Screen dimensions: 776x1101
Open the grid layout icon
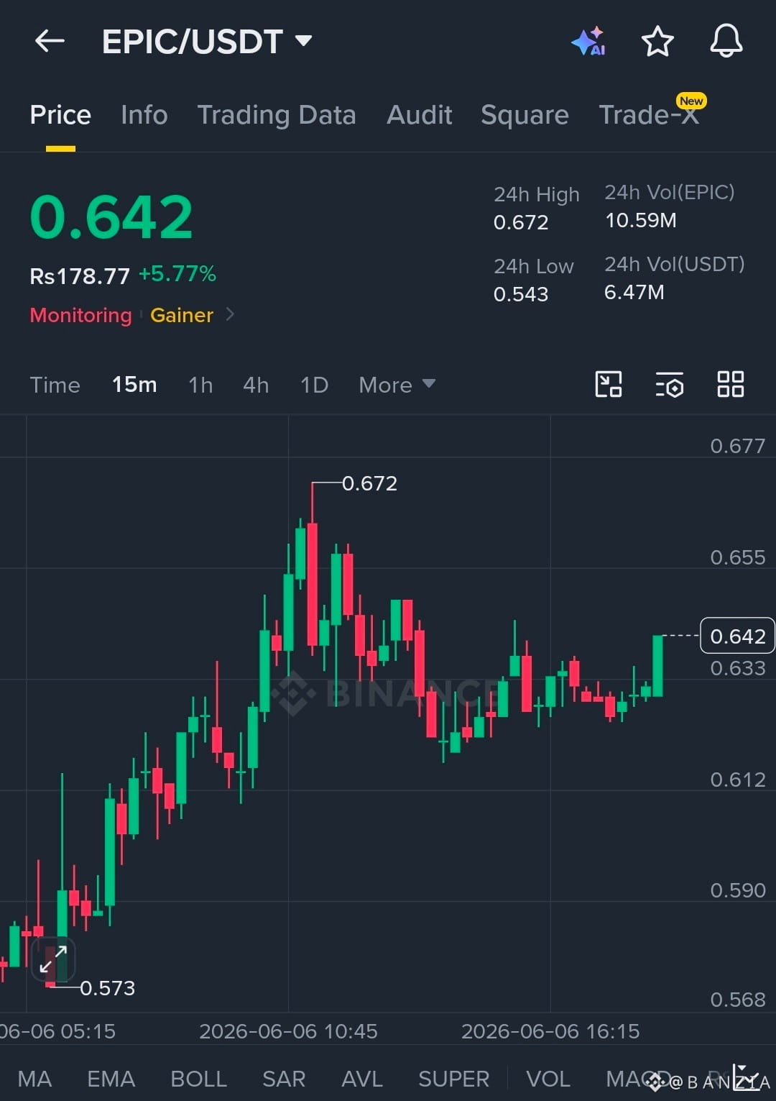pos(731,384)
